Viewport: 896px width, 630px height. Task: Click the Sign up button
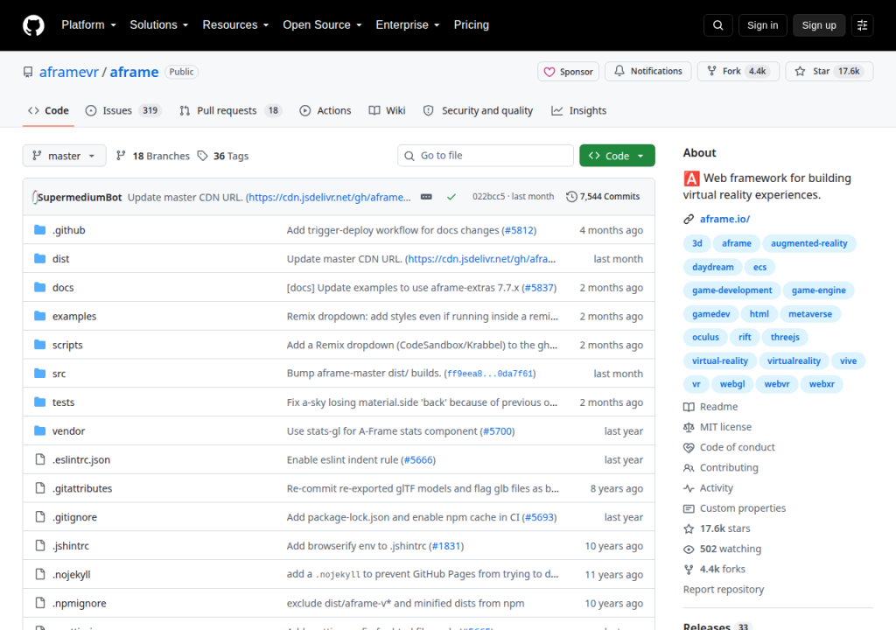[819, 25]
